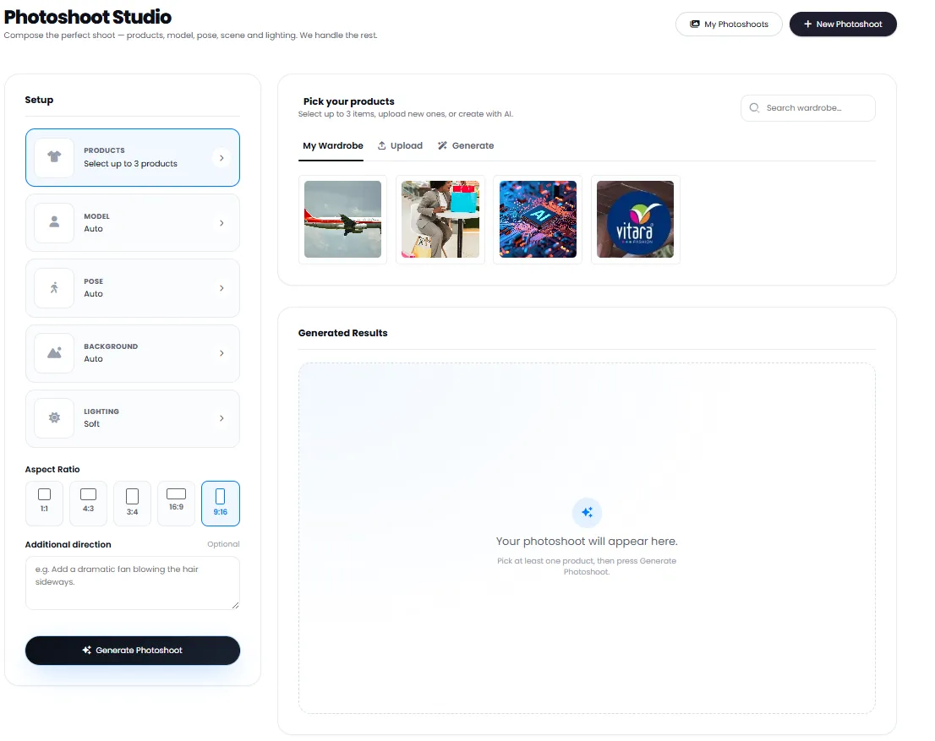Switch to the Upload tab
The image size is (935, 741).
point(400,145)
